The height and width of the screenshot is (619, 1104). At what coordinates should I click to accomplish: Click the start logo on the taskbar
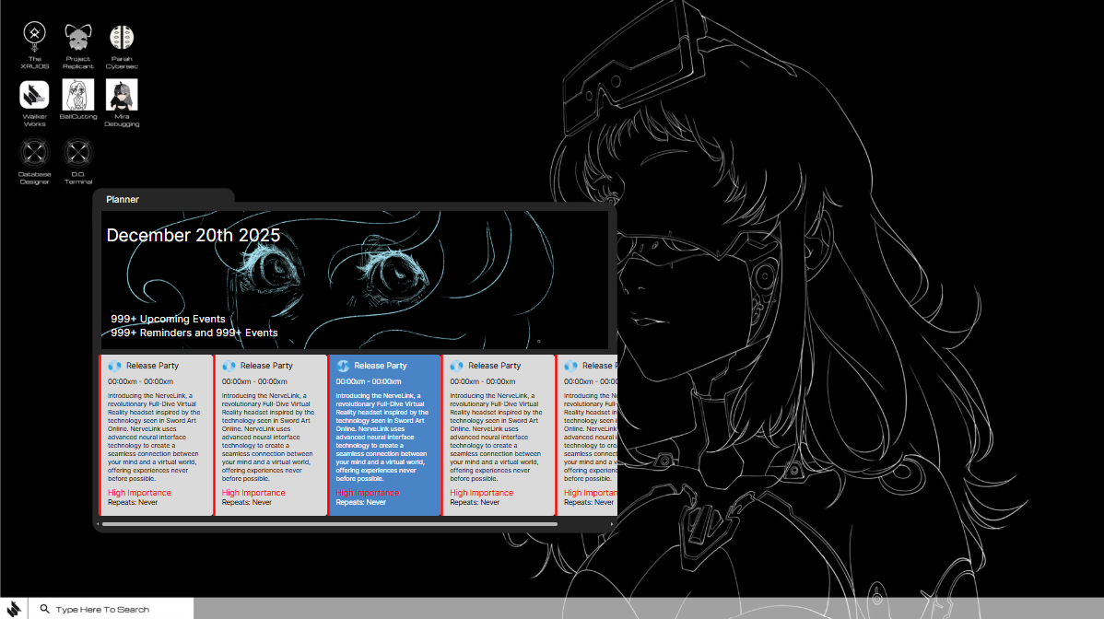tap(15, 608)
